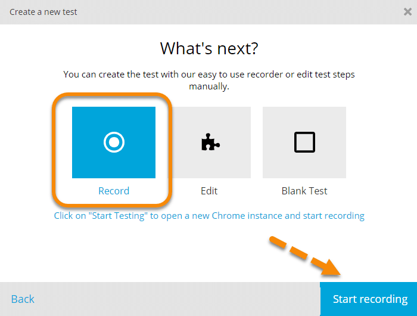This screenshot has width=417, height=316.
Task: Go Back to the previous step
Action: click(x=23, y=299)
